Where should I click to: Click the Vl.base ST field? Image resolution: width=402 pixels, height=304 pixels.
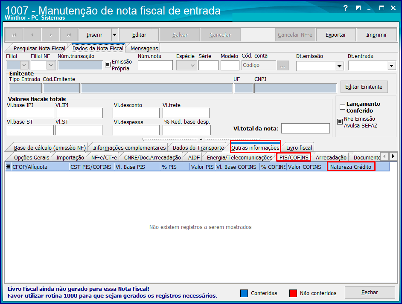click(x=30, y=130)
